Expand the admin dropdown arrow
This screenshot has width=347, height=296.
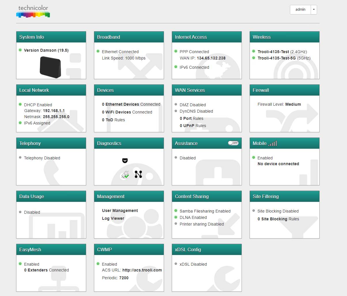pos(314,10)
